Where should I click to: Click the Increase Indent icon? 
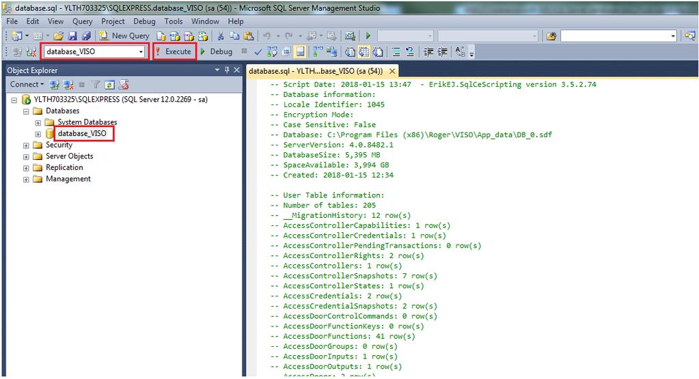click(x=442, y=52)
